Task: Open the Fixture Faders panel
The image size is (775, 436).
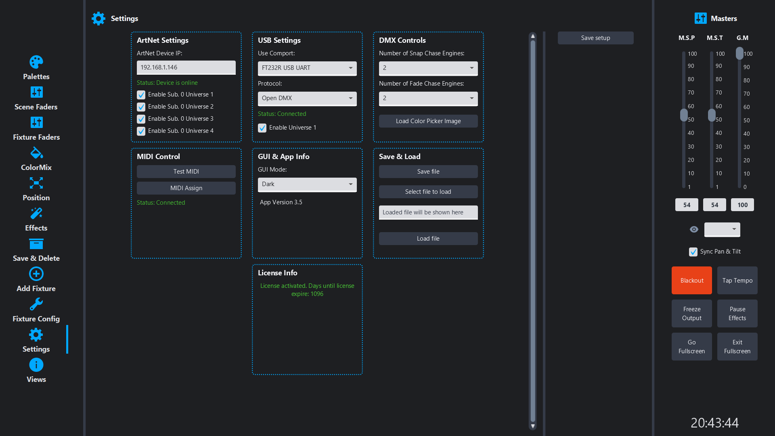Action: click(36, 122)
